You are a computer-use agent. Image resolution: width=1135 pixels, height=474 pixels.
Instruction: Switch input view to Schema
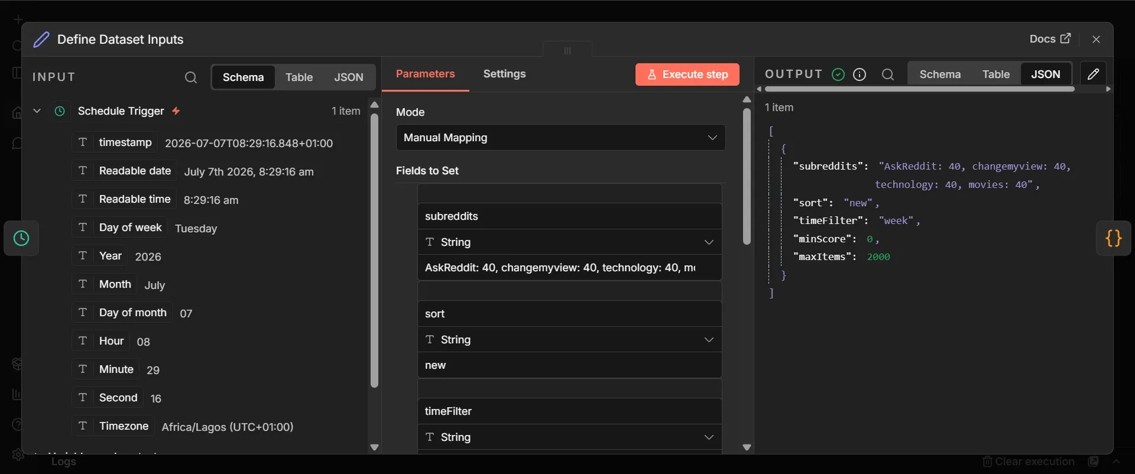pyautogui.click(x=244, y=77)
